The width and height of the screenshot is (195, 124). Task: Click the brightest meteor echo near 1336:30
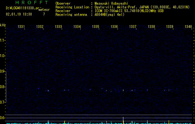point(123,90)
